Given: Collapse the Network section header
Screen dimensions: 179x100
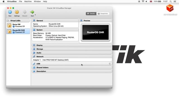Looking at the screenshot, I should click(x=72, y=56).
